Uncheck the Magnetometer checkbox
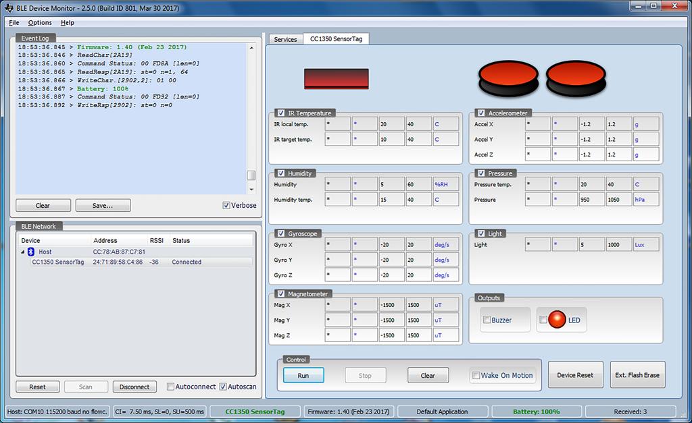This screenshot has width=692, height=423. click(281, 293)
